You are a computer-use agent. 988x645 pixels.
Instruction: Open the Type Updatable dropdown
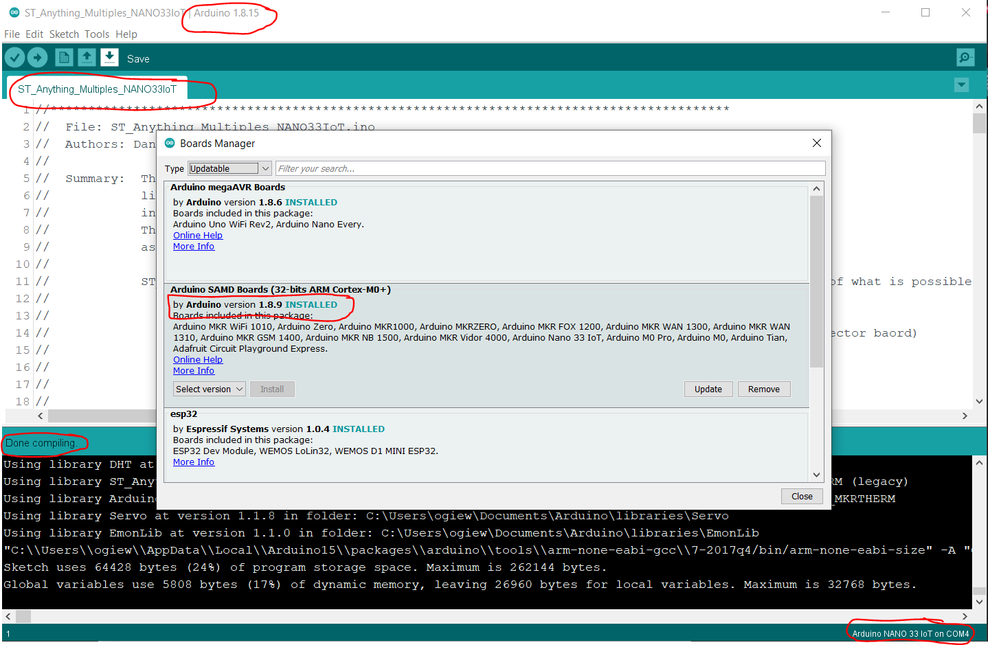click(229, 168)
